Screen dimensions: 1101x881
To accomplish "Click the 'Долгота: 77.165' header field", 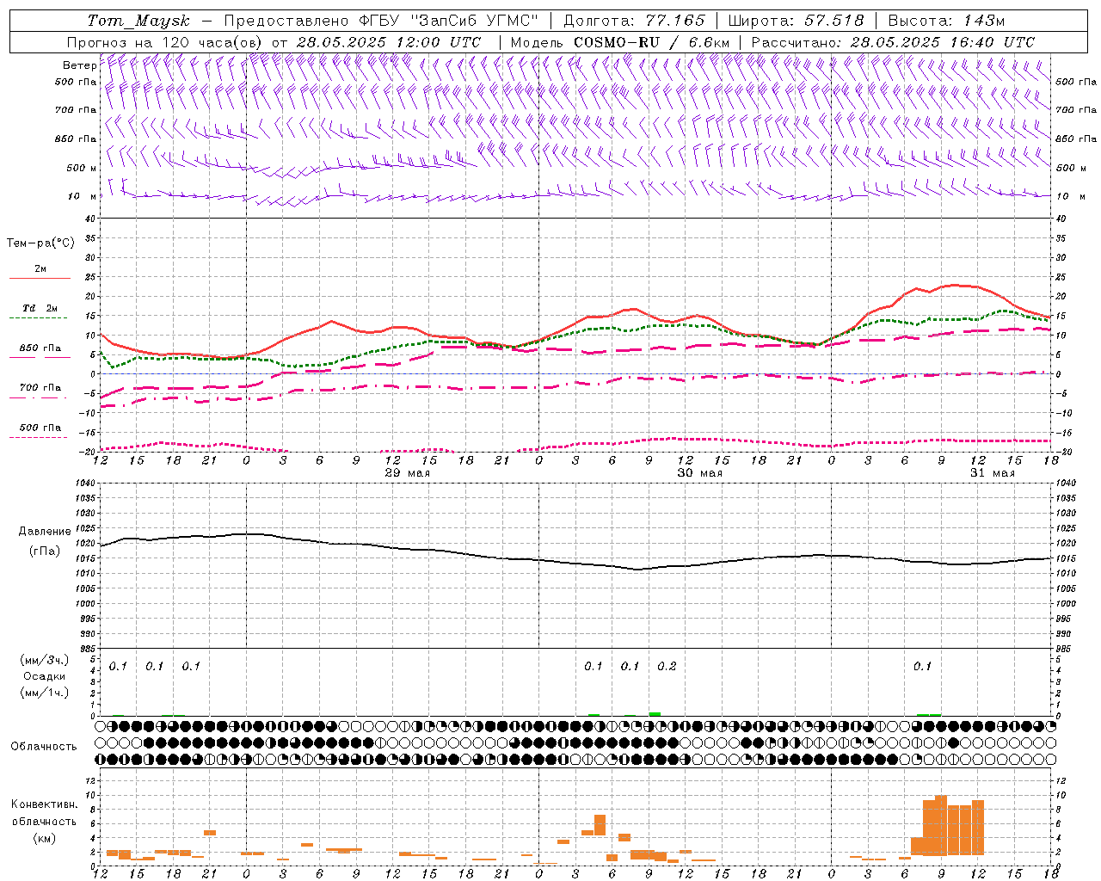I will pyautogui.click(x=634, y=21).
